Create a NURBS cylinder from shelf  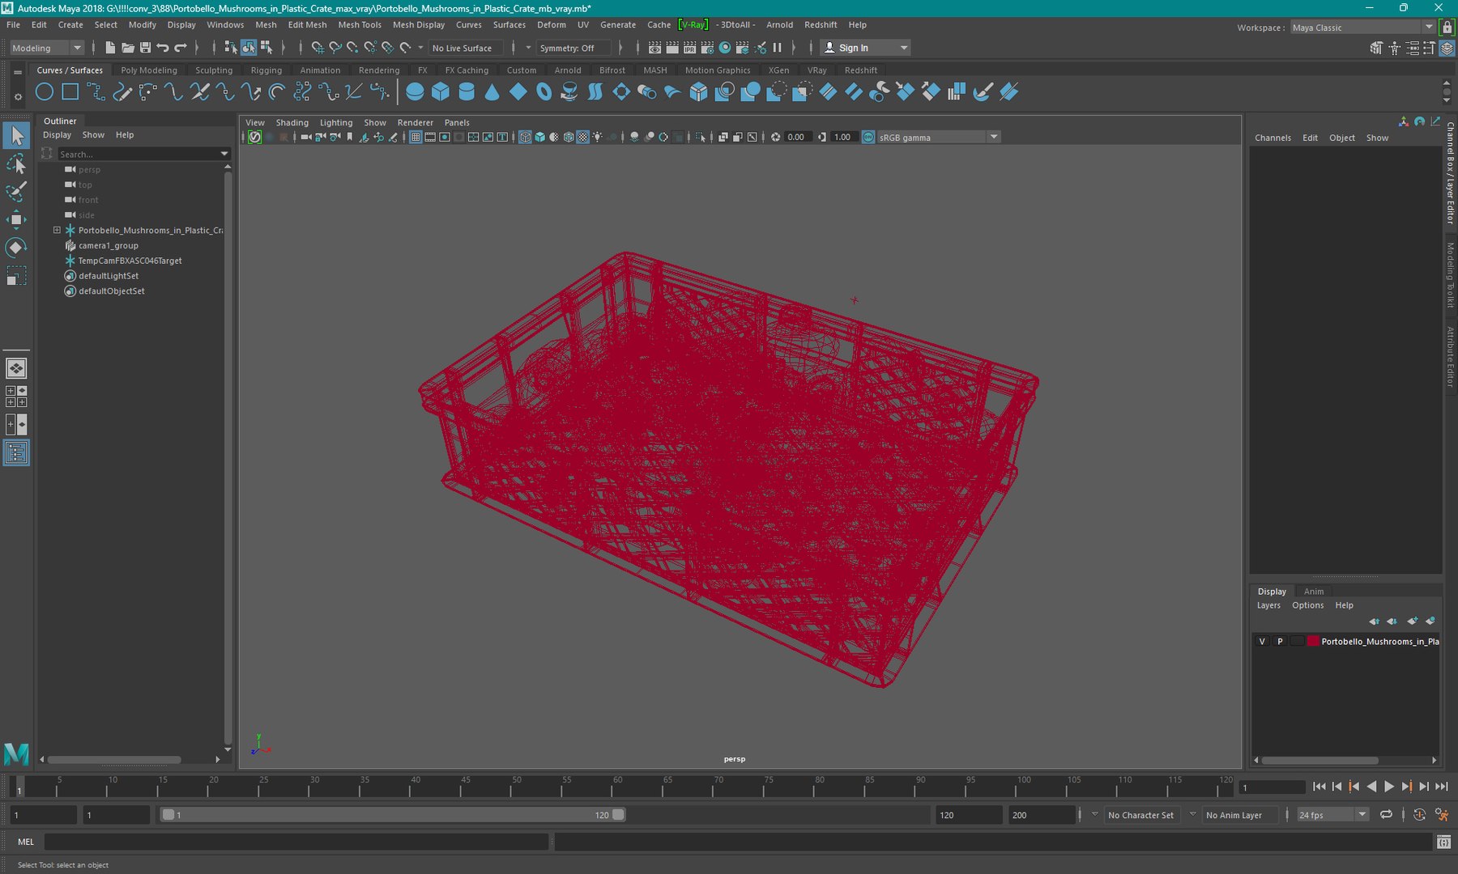tap(467, 92)
